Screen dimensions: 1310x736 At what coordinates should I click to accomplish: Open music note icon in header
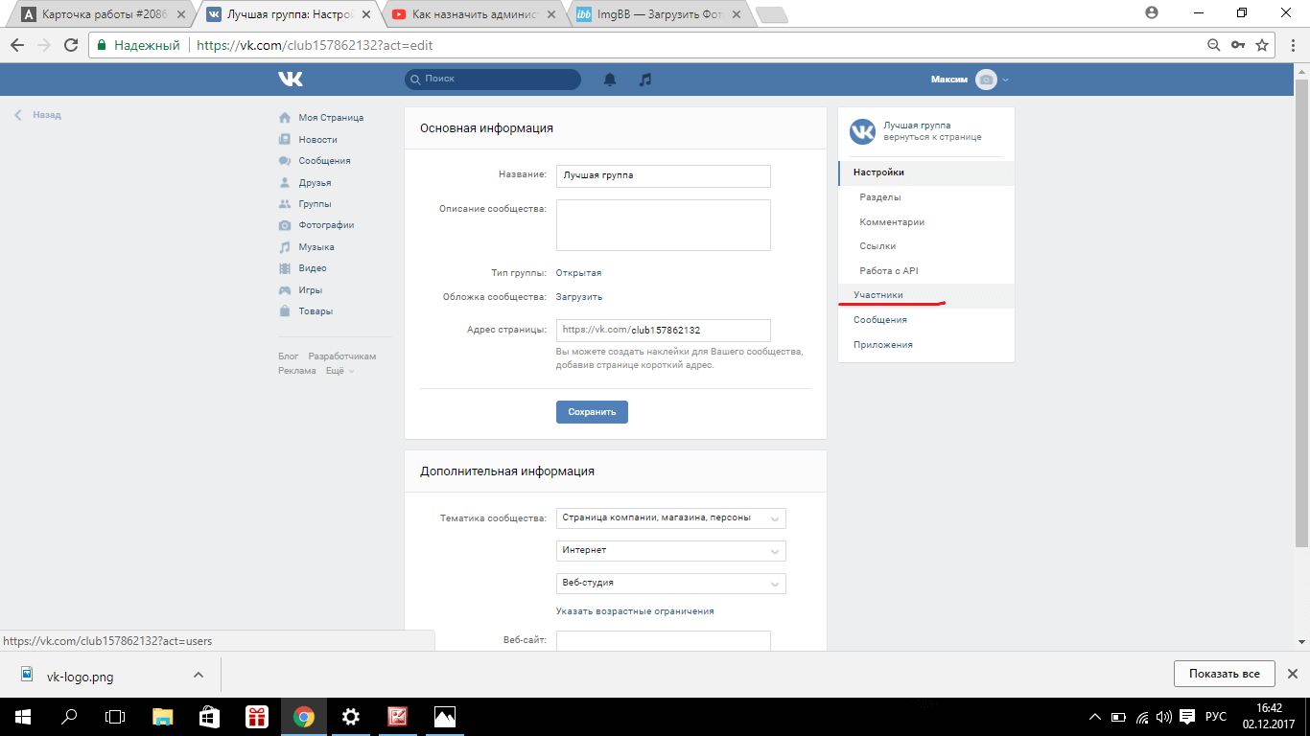point(645,80)
